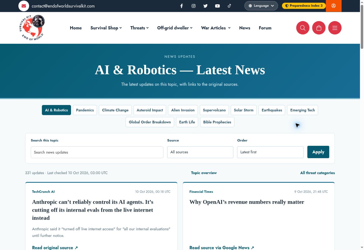Select the Bible Prophecies topic tab
This screenshot has width=364, height=250.
pos(217,122)
